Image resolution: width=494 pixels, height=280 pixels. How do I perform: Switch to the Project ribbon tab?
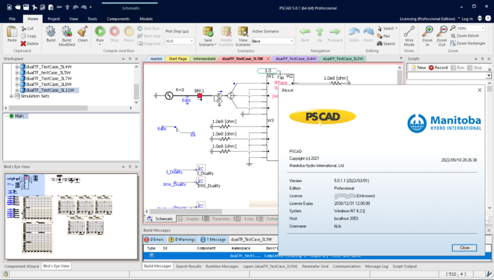click(x=54, y=19)
